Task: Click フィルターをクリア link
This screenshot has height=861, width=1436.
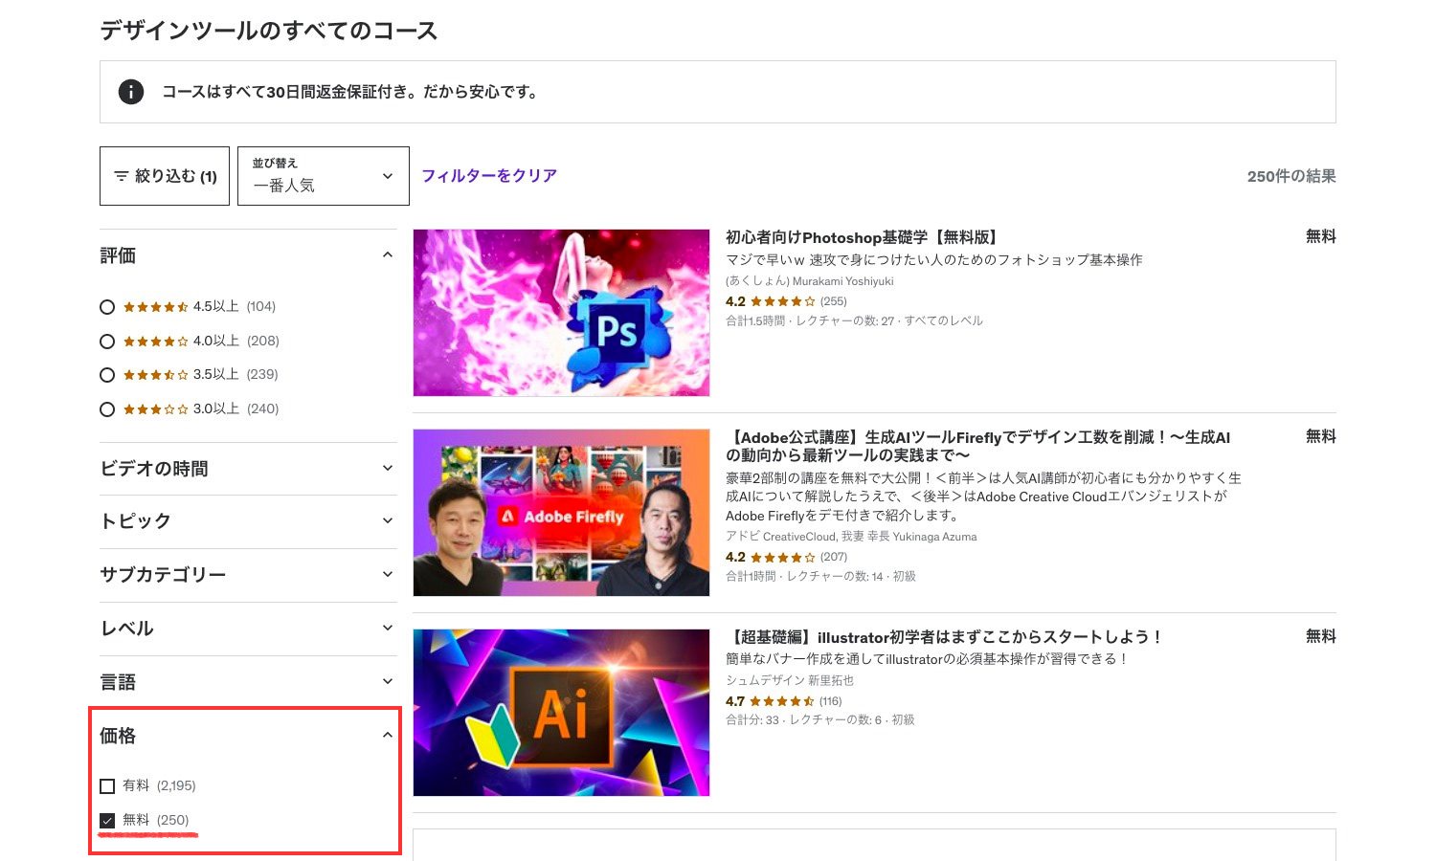Action: click(x=489, y=176)
